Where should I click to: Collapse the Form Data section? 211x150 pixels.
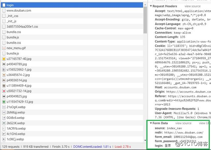click(x=151, y=123)
